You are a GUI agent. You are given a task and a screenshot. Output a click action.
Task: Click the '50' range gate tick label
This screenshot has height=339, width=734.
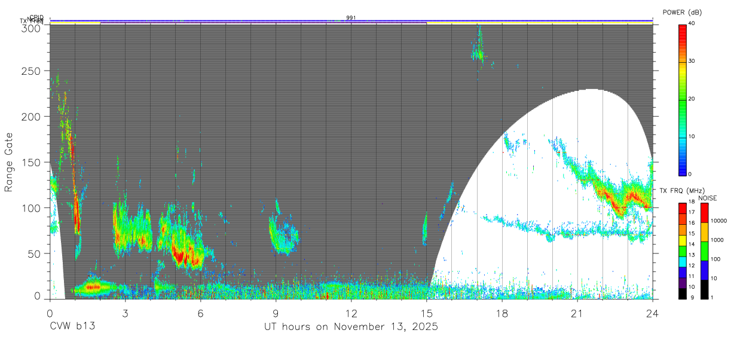34,254
